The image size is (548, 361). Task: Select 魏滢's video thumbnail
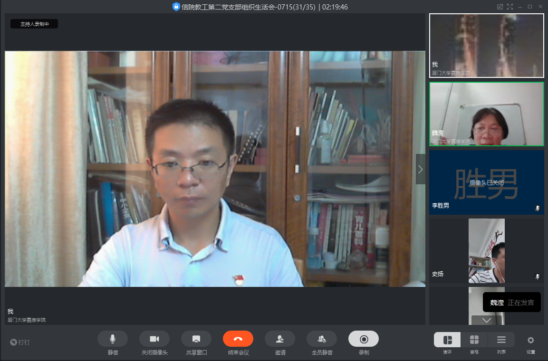(x=487, y=114)
